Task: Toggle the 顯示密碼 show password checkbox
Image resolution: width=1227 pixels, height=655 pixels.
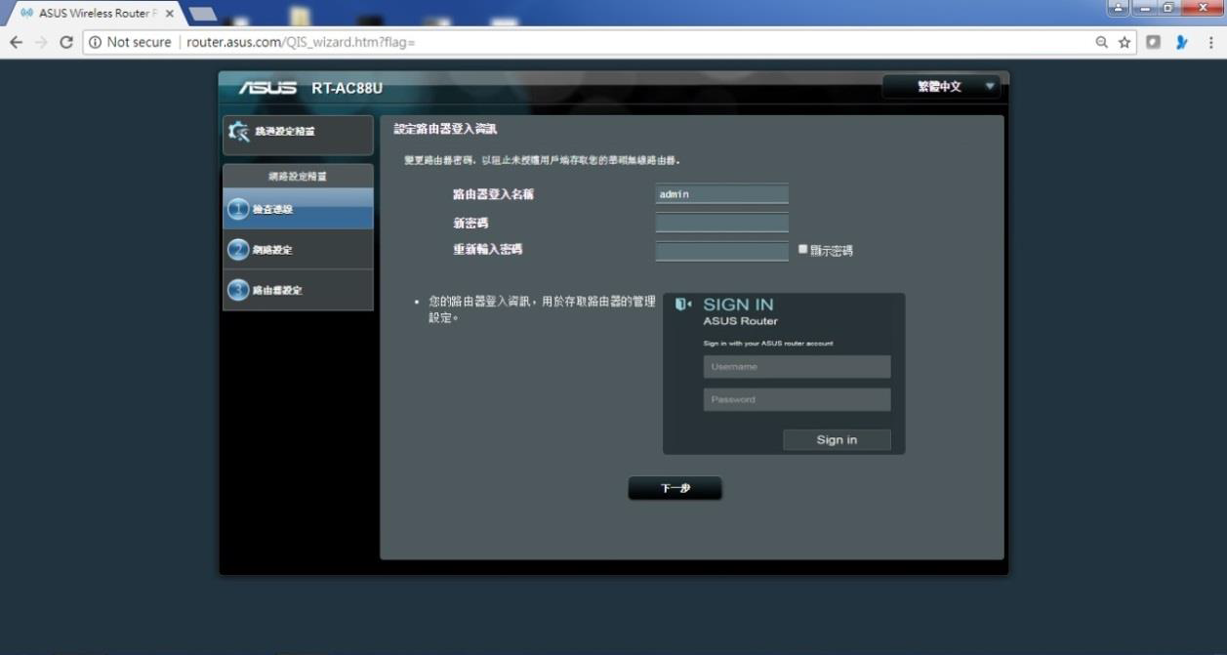Action: pyautogui.click(x=803, y=249)
